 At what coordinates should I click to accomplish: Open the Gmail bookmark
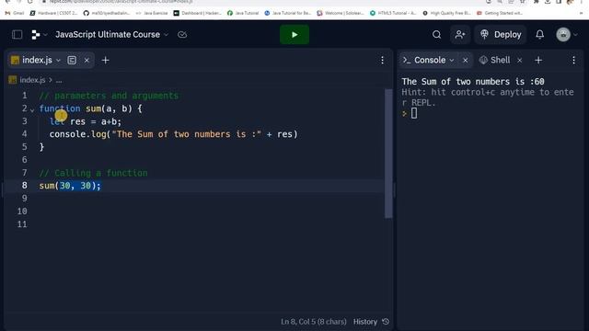click(15, 13)
